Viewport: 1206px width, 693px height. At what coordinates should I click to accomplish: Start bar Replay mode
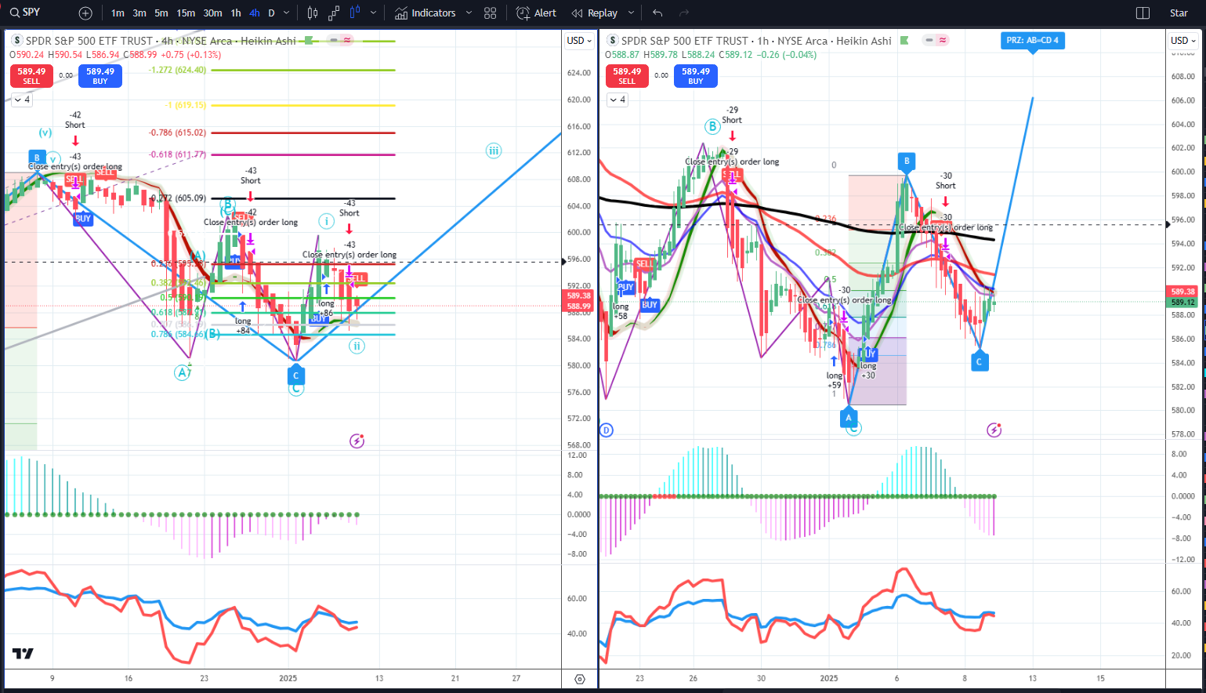click(595, 13)
